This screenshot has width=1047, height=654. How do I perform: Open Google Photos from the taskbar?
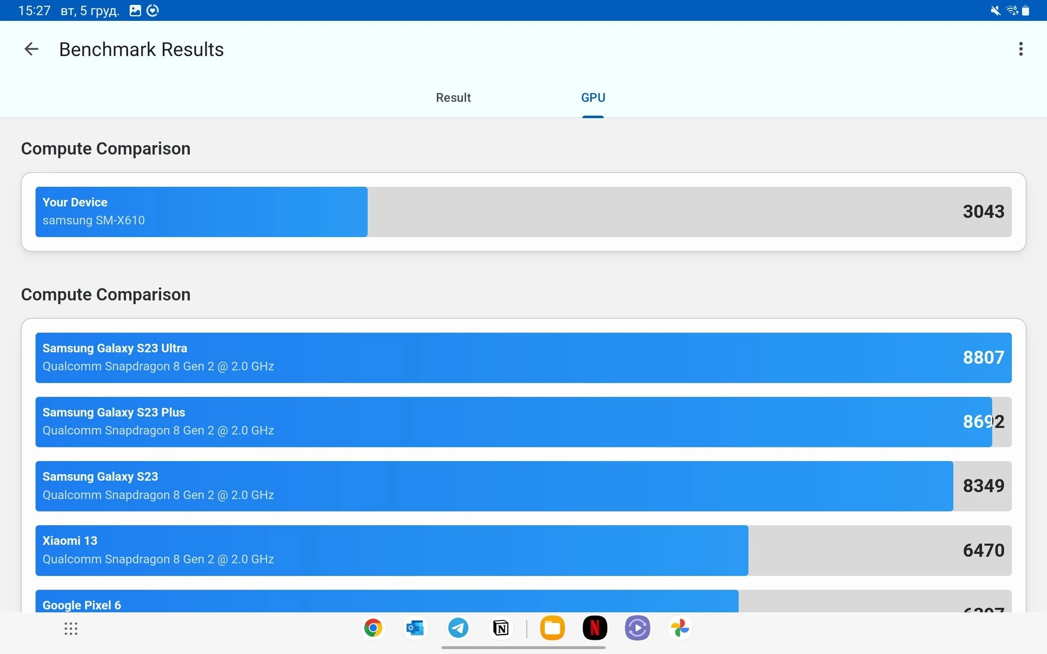[679, 628]
